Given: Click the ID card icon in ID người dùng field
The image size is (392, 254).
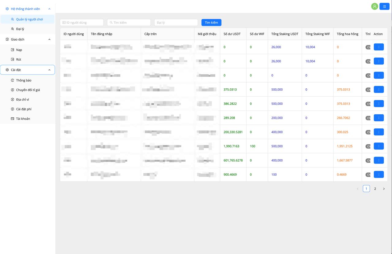Looking at the screenshot, I should 64,23.
